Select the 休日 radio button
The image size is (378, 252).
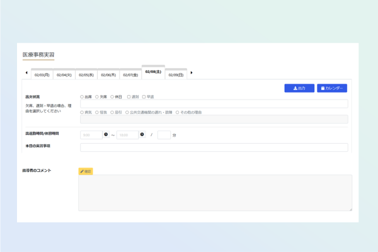click(x=112, y=97)
